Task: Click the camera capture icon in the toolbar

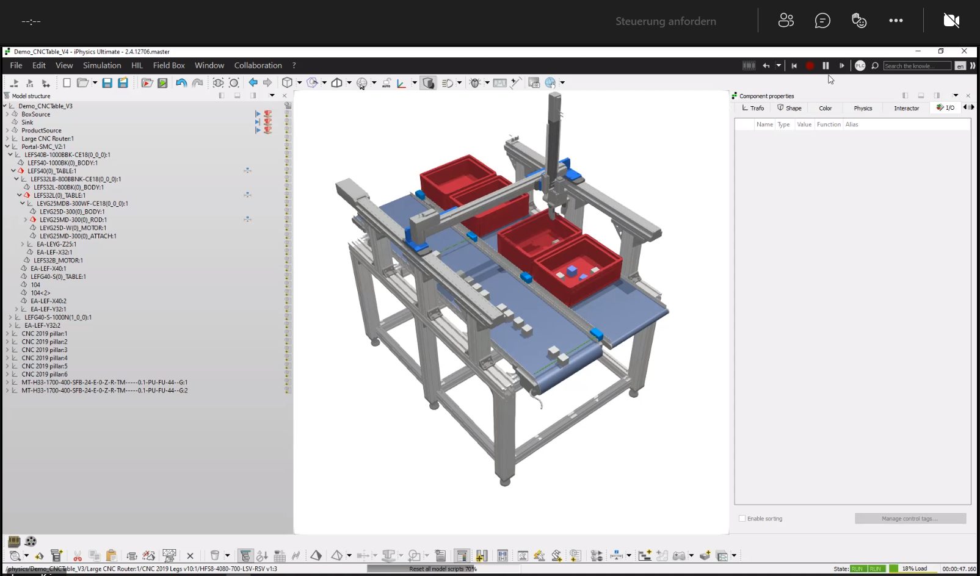Action: pyautogui.click(x=534, y=82)
